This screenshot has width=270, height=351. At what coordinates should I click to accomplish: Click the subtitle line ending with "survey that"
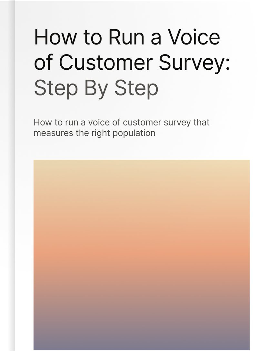(122, 123)
